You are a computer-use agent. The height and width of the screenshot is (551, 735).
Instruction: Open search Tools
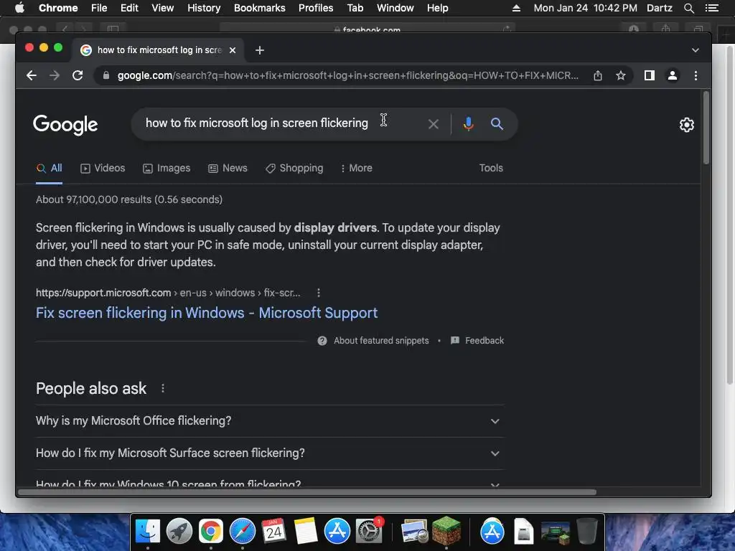pyautogui.click(x=491, y=168)
